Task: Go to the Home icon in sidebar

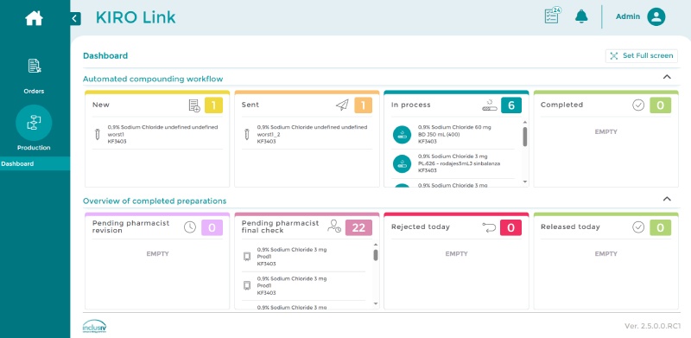Action: coord(34,18)
